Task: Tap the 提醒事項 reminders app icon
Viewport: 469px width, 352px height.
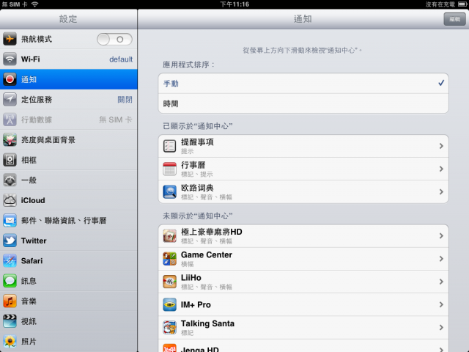Action: click(169, 146)
